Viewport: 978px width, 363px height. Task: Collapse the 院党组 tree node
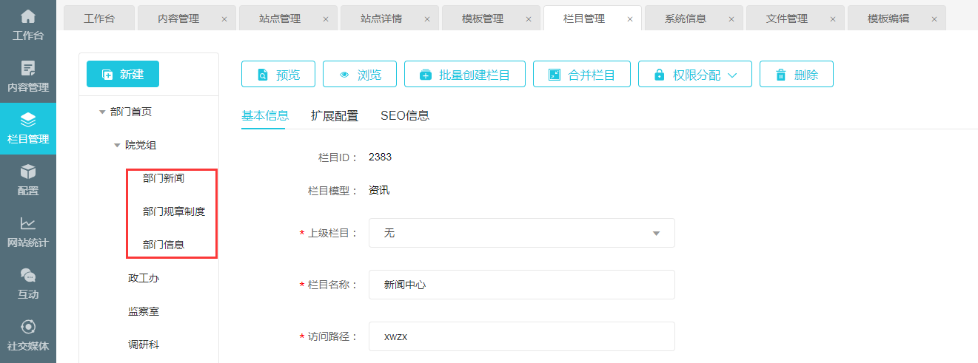[117, 146]
